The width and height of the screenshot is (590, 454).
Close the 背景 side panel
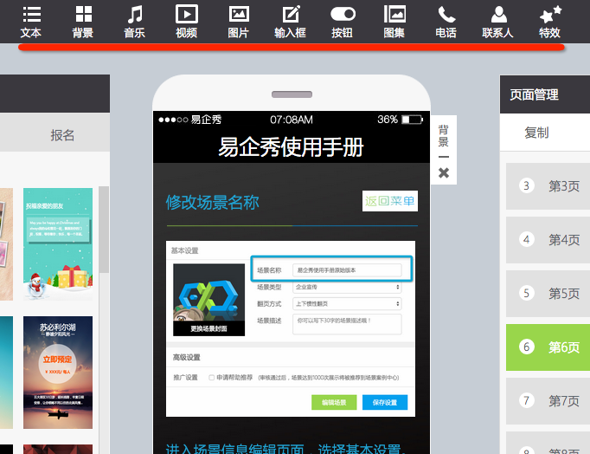click(x=444, y=173)
